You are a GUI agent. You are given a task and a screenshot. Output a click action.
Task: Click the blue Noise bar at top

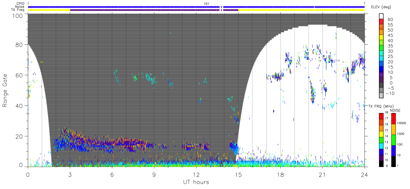click(196, 7)
